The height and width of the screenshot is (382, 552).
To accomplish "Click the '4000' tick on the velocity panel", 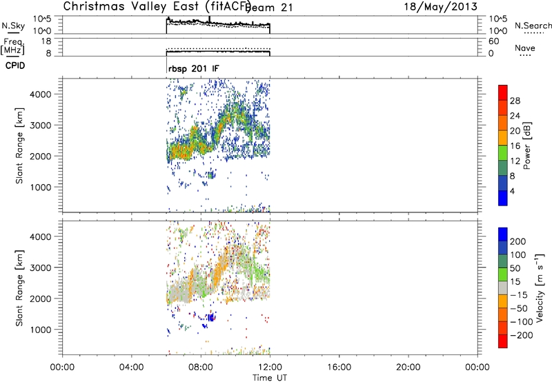I will coord(40,237).
